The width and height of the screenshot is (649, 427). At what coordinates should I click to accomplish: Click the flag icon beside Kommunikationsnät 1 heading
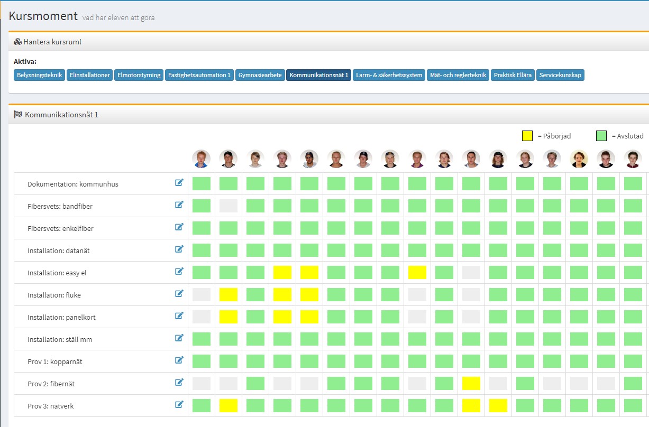click(x=17, y=114)
